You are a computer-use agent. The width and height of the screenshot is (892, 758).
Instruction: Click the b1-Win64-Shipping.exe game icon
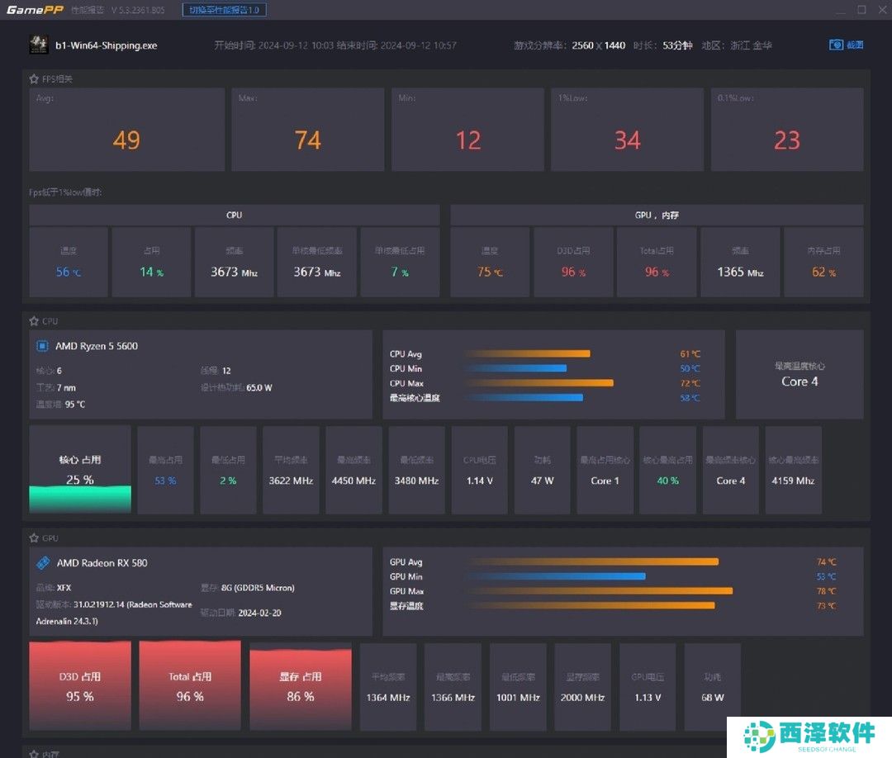click(x=38, y=45)
